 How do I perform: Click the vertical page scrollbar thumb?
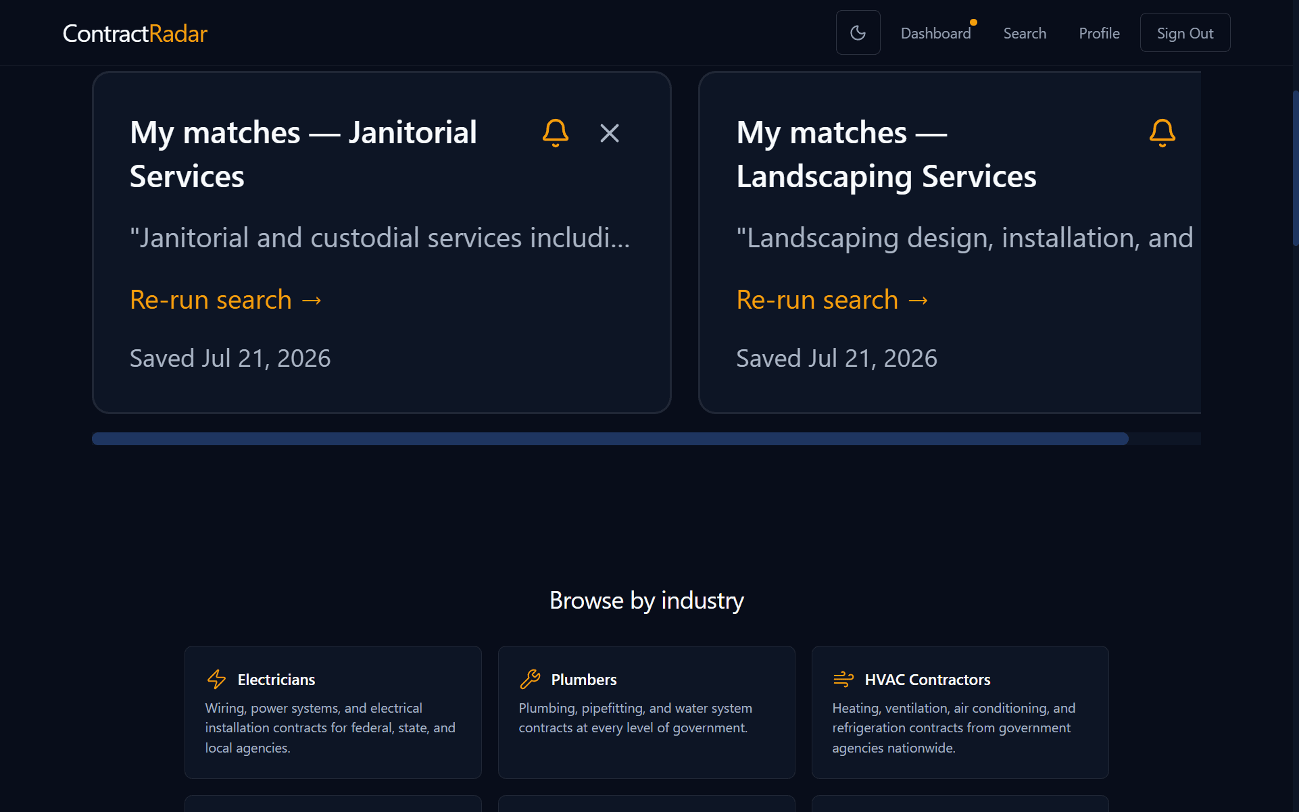pos(1295,168)
